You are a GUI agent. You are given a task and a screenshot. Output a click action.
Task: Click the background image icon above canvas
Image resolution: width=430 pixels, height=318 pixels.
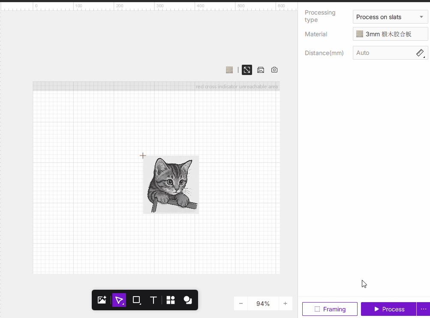(261, 70)
